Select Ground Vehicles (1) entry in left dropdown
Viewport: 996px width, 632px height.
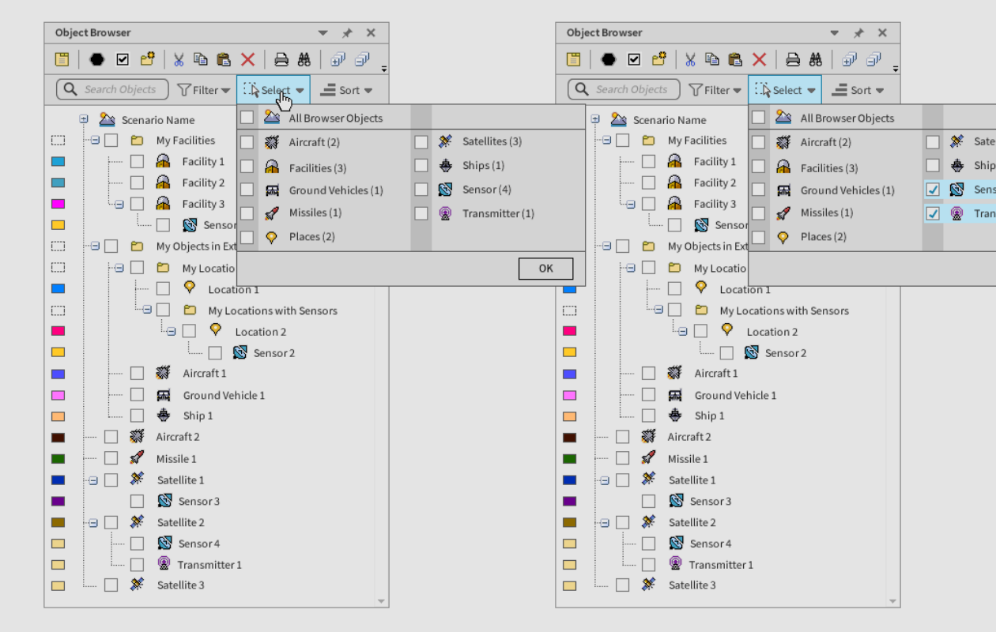336,190
